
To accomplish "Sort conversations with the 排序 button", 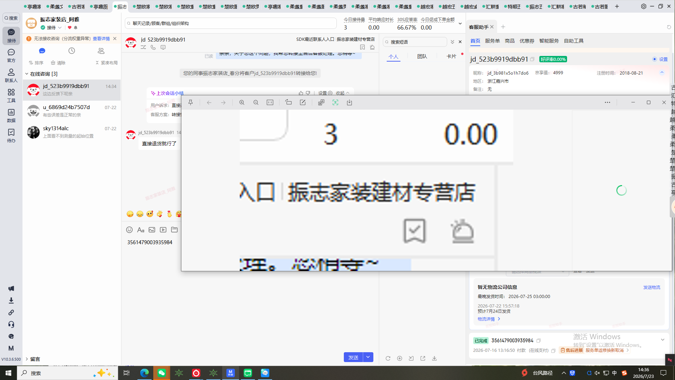I will (x=36, y=63).
